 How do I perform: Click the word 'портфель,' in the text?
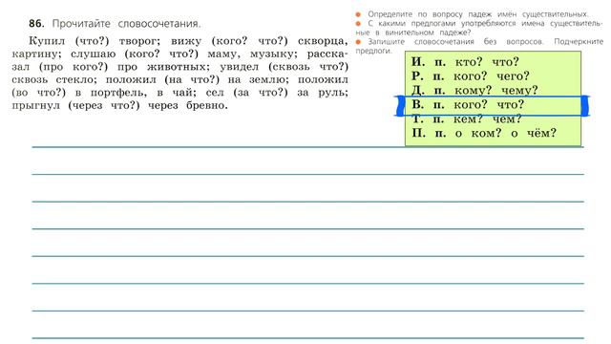pyautogui.click(x=118, y=93)
